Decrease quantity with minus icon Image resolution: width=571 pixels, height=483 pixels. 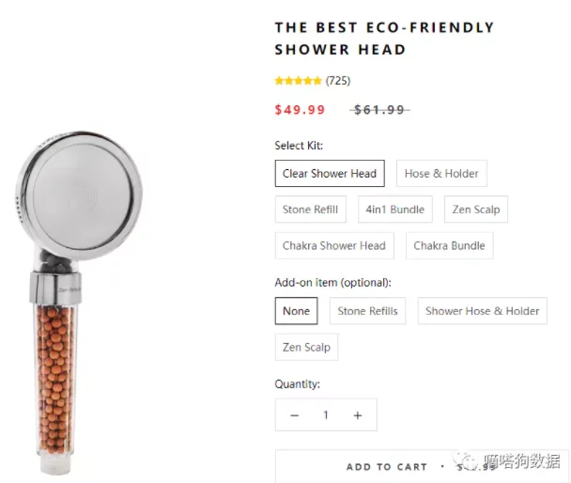tap(294, 415)
